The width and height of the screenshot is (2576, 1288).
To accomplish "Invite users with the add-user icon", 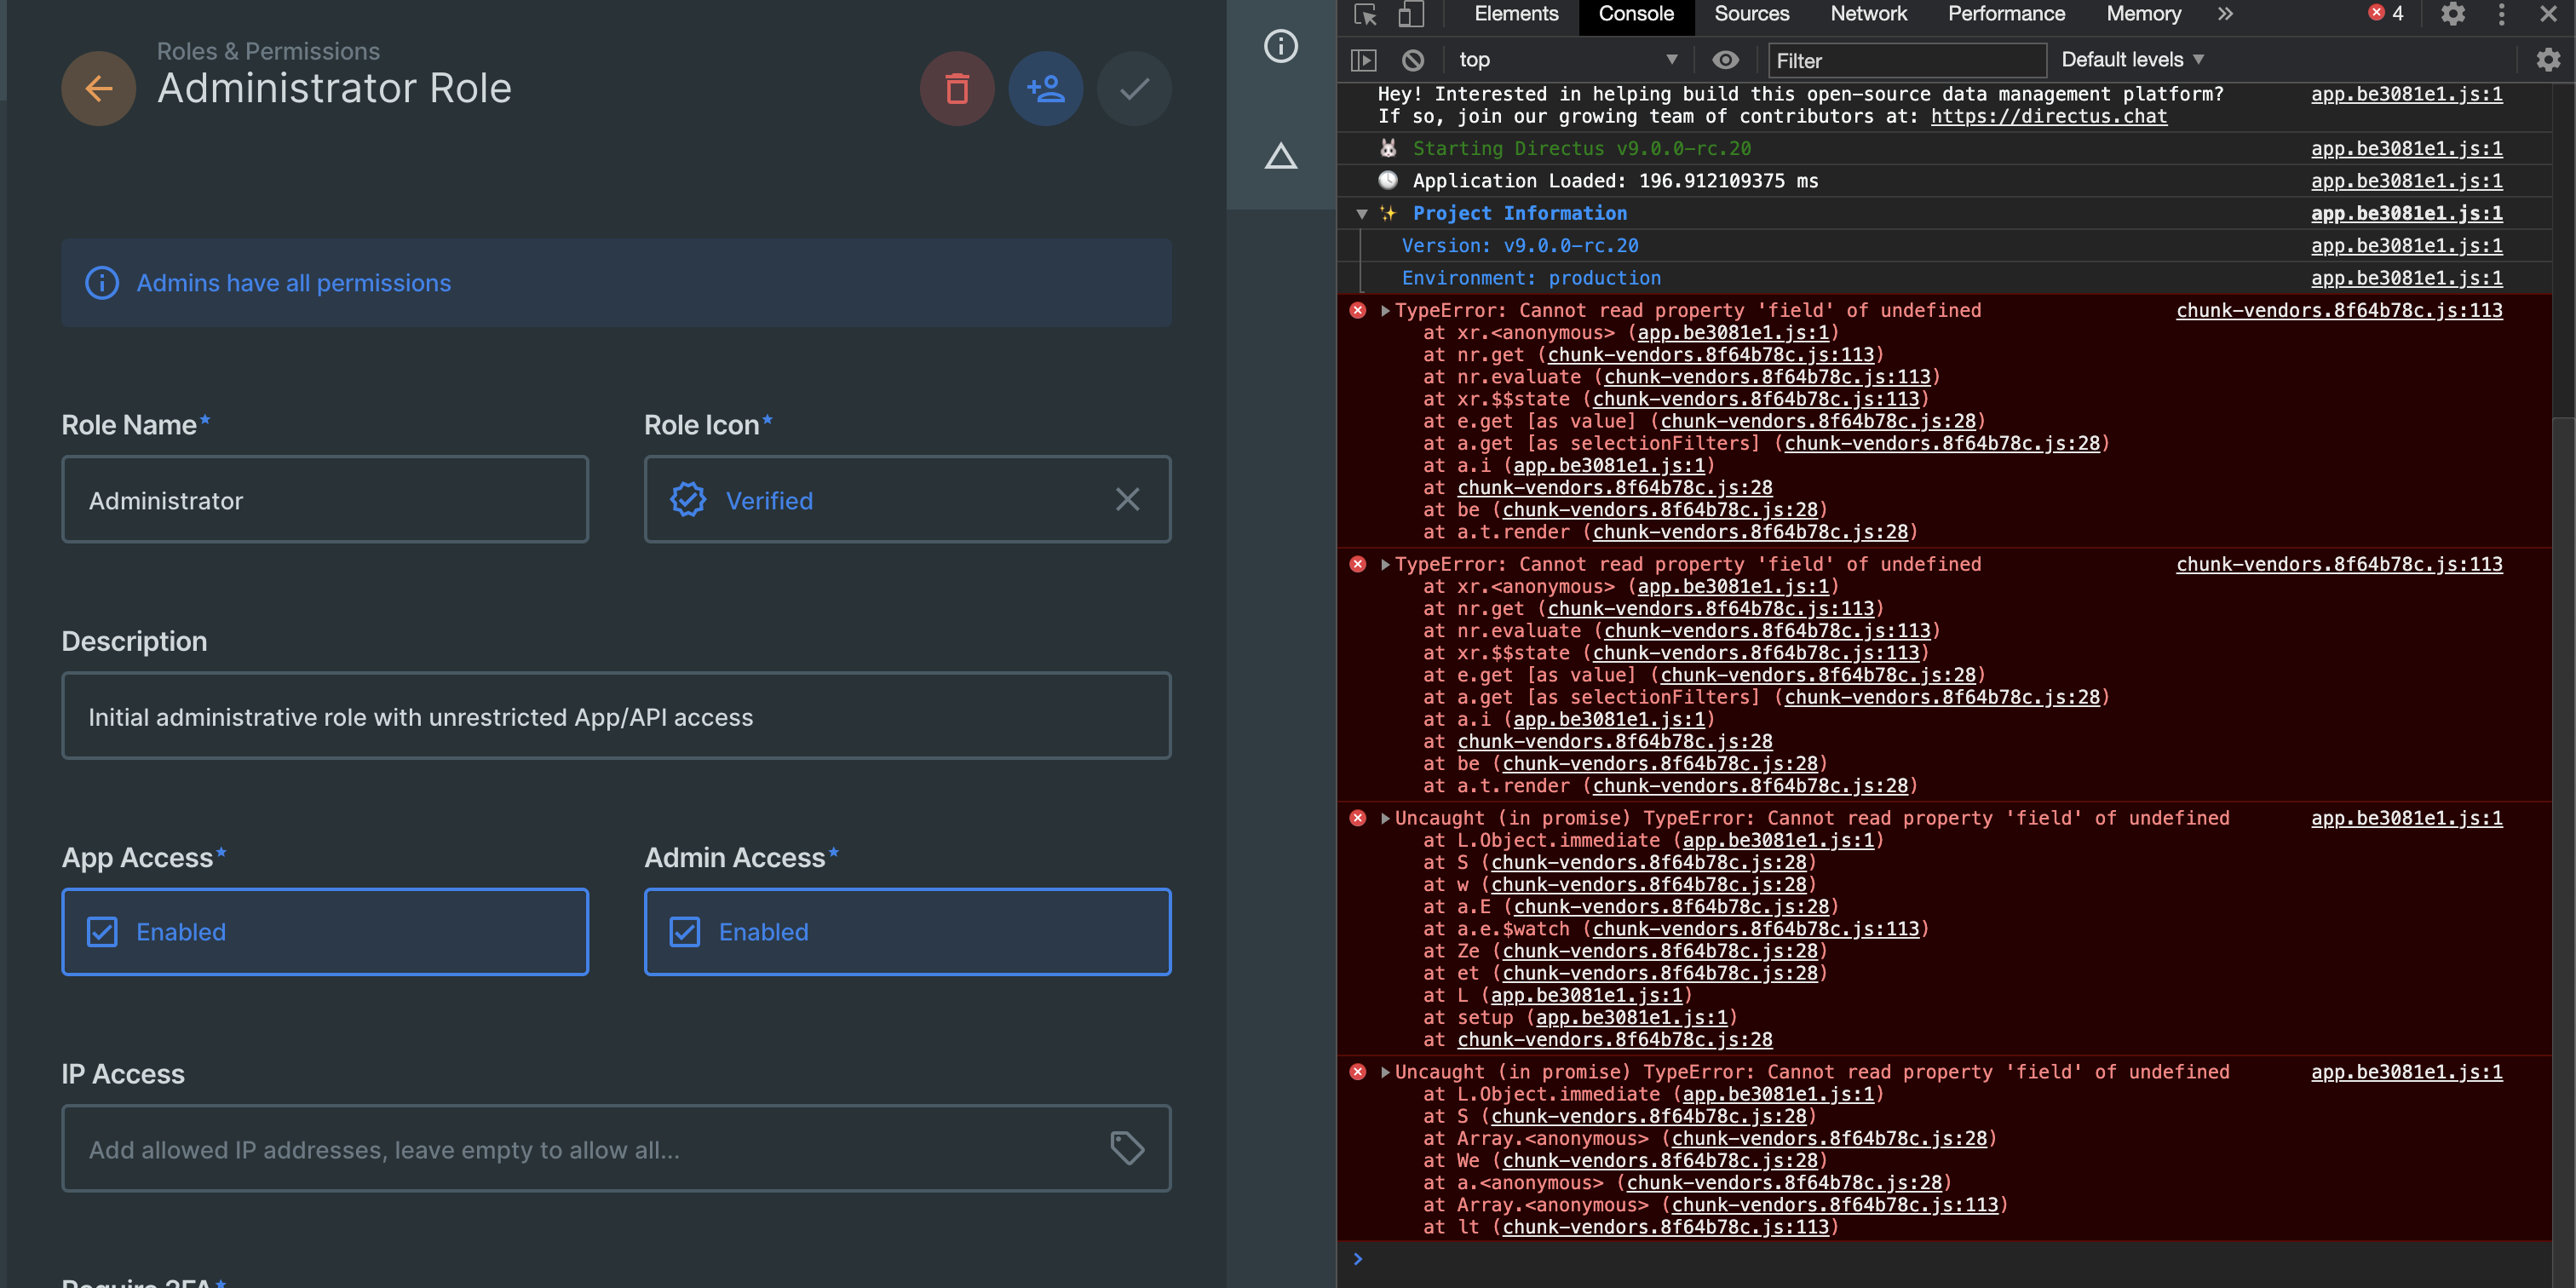I will click(1045, 88).
